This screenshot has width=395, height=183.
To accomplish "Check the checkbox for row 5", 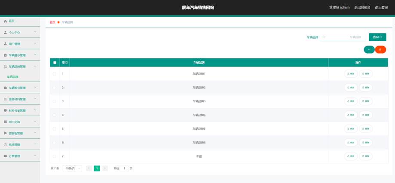I will point(55,129).
